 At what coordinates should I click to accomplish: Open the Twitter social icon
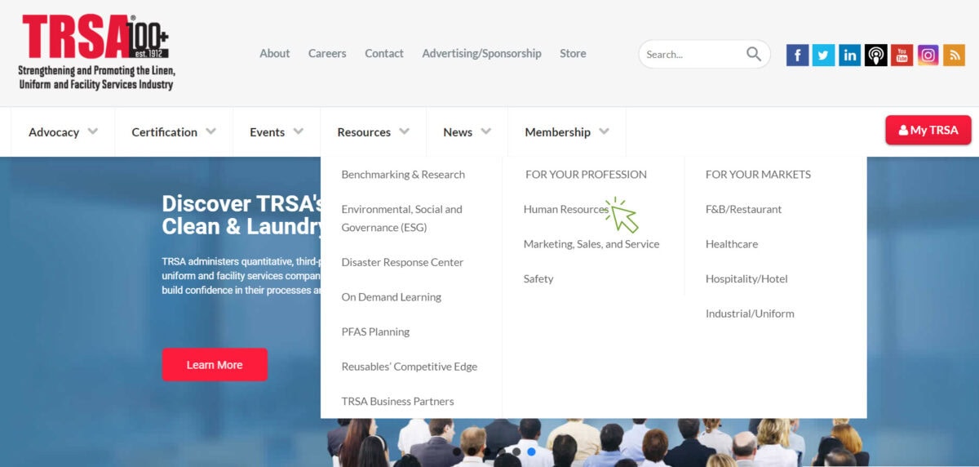pos(823,55)
